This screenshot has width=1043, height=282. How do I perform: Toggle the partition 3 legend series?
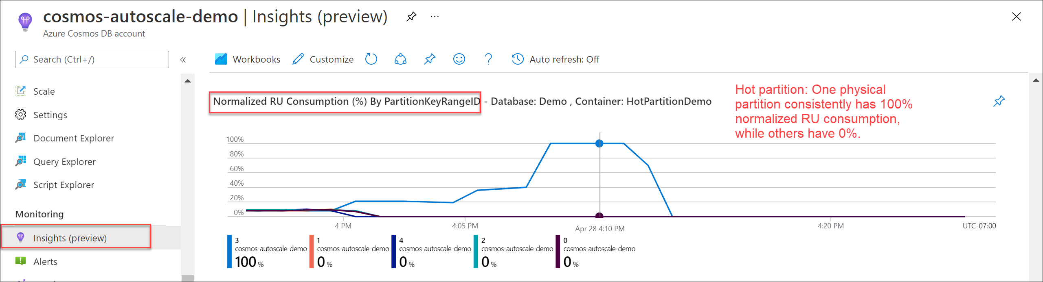(267, 252)
